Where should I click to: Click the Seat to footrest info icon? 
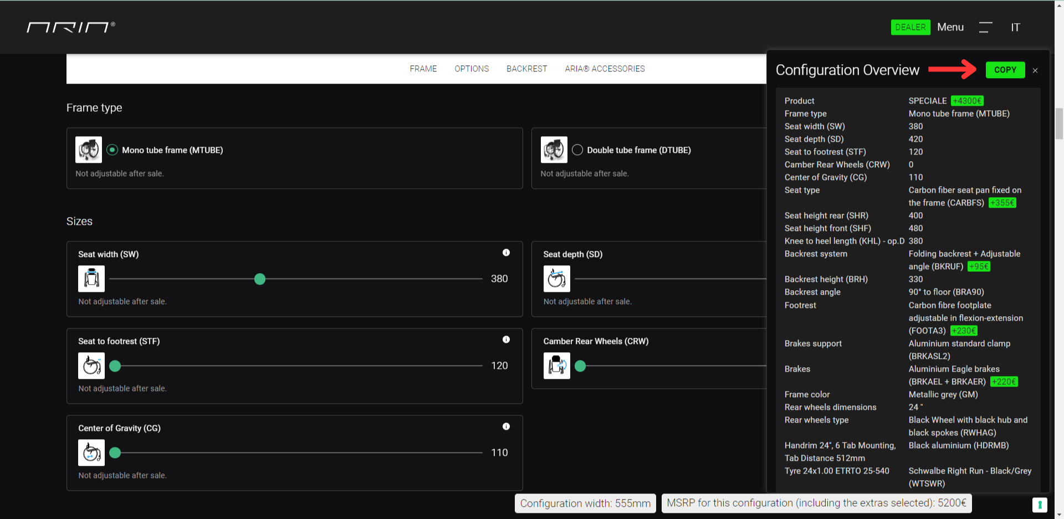coord(506,340)
